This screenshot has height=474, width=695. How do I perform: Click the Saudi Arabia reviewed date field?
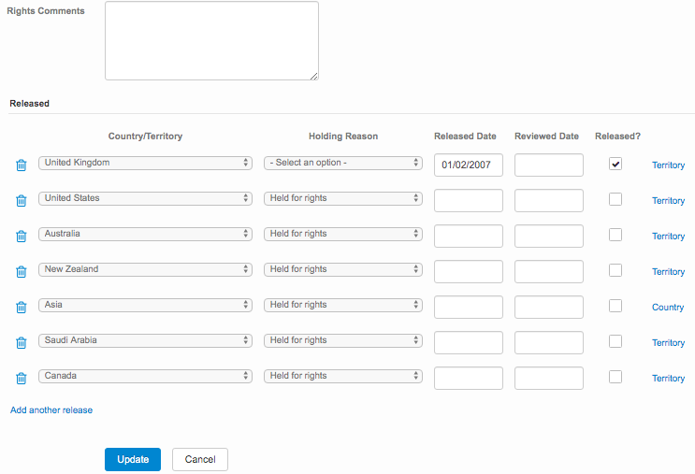[x=549, y=342]
